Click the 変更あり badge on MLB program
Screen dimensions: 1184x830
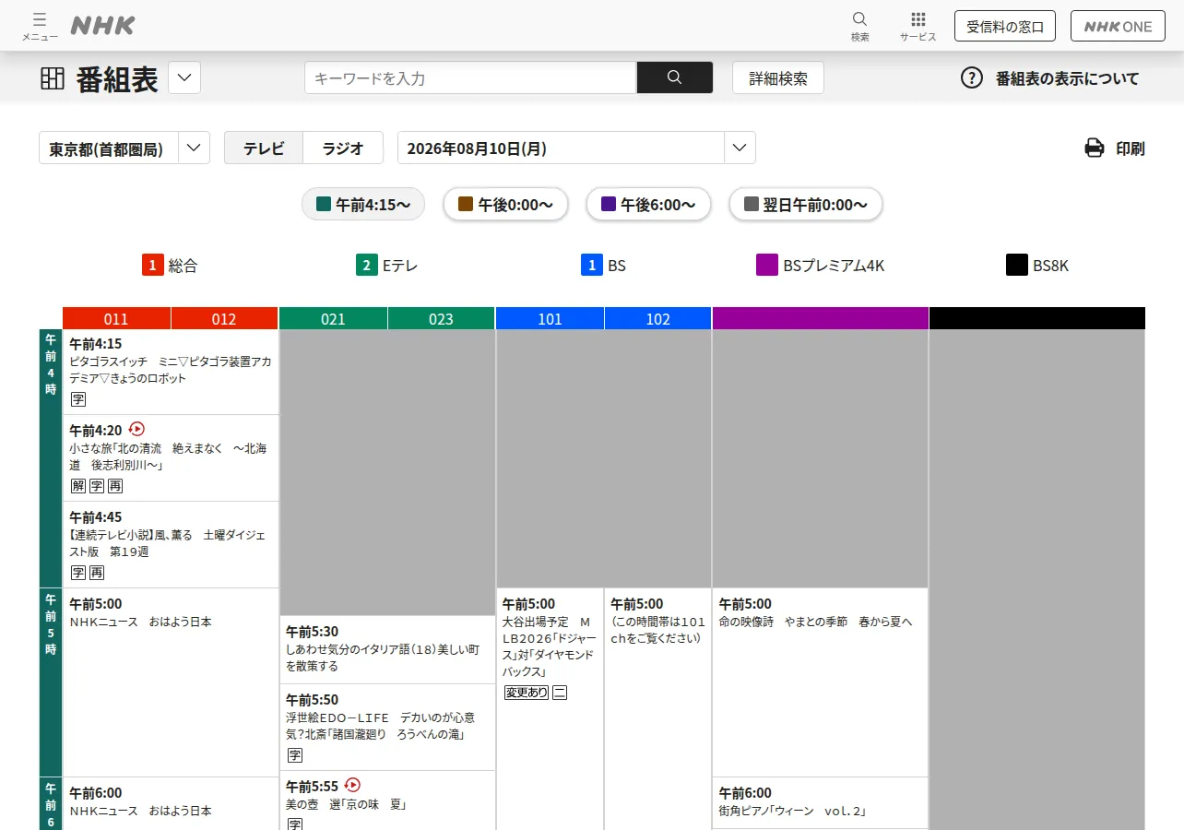point(527,693)
